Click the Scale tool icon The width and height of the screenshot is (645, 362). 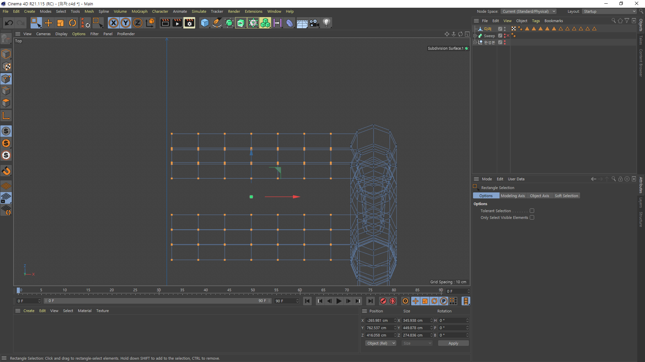pyautogui.click(x=60, y=23)
